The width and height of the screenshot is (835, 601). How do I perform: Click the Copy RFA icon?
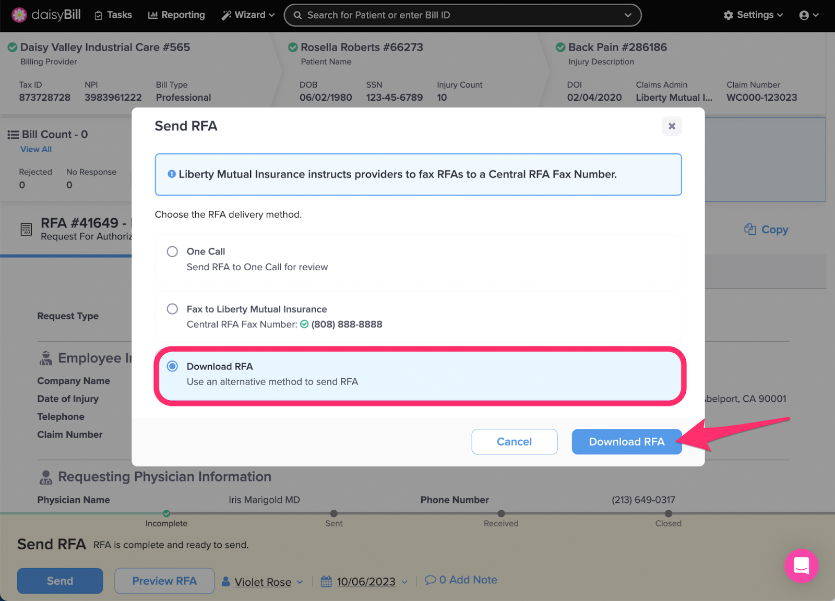pos(750,229)
